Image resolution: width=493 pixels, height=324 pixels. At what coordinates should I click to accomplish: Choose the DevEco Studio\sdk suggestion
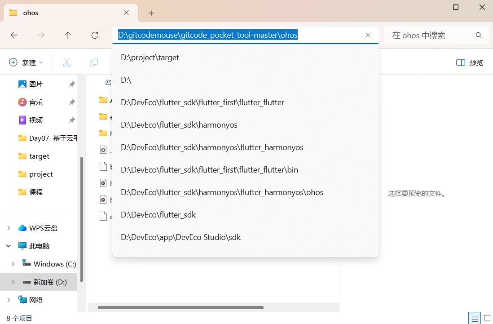pos(245,237)
